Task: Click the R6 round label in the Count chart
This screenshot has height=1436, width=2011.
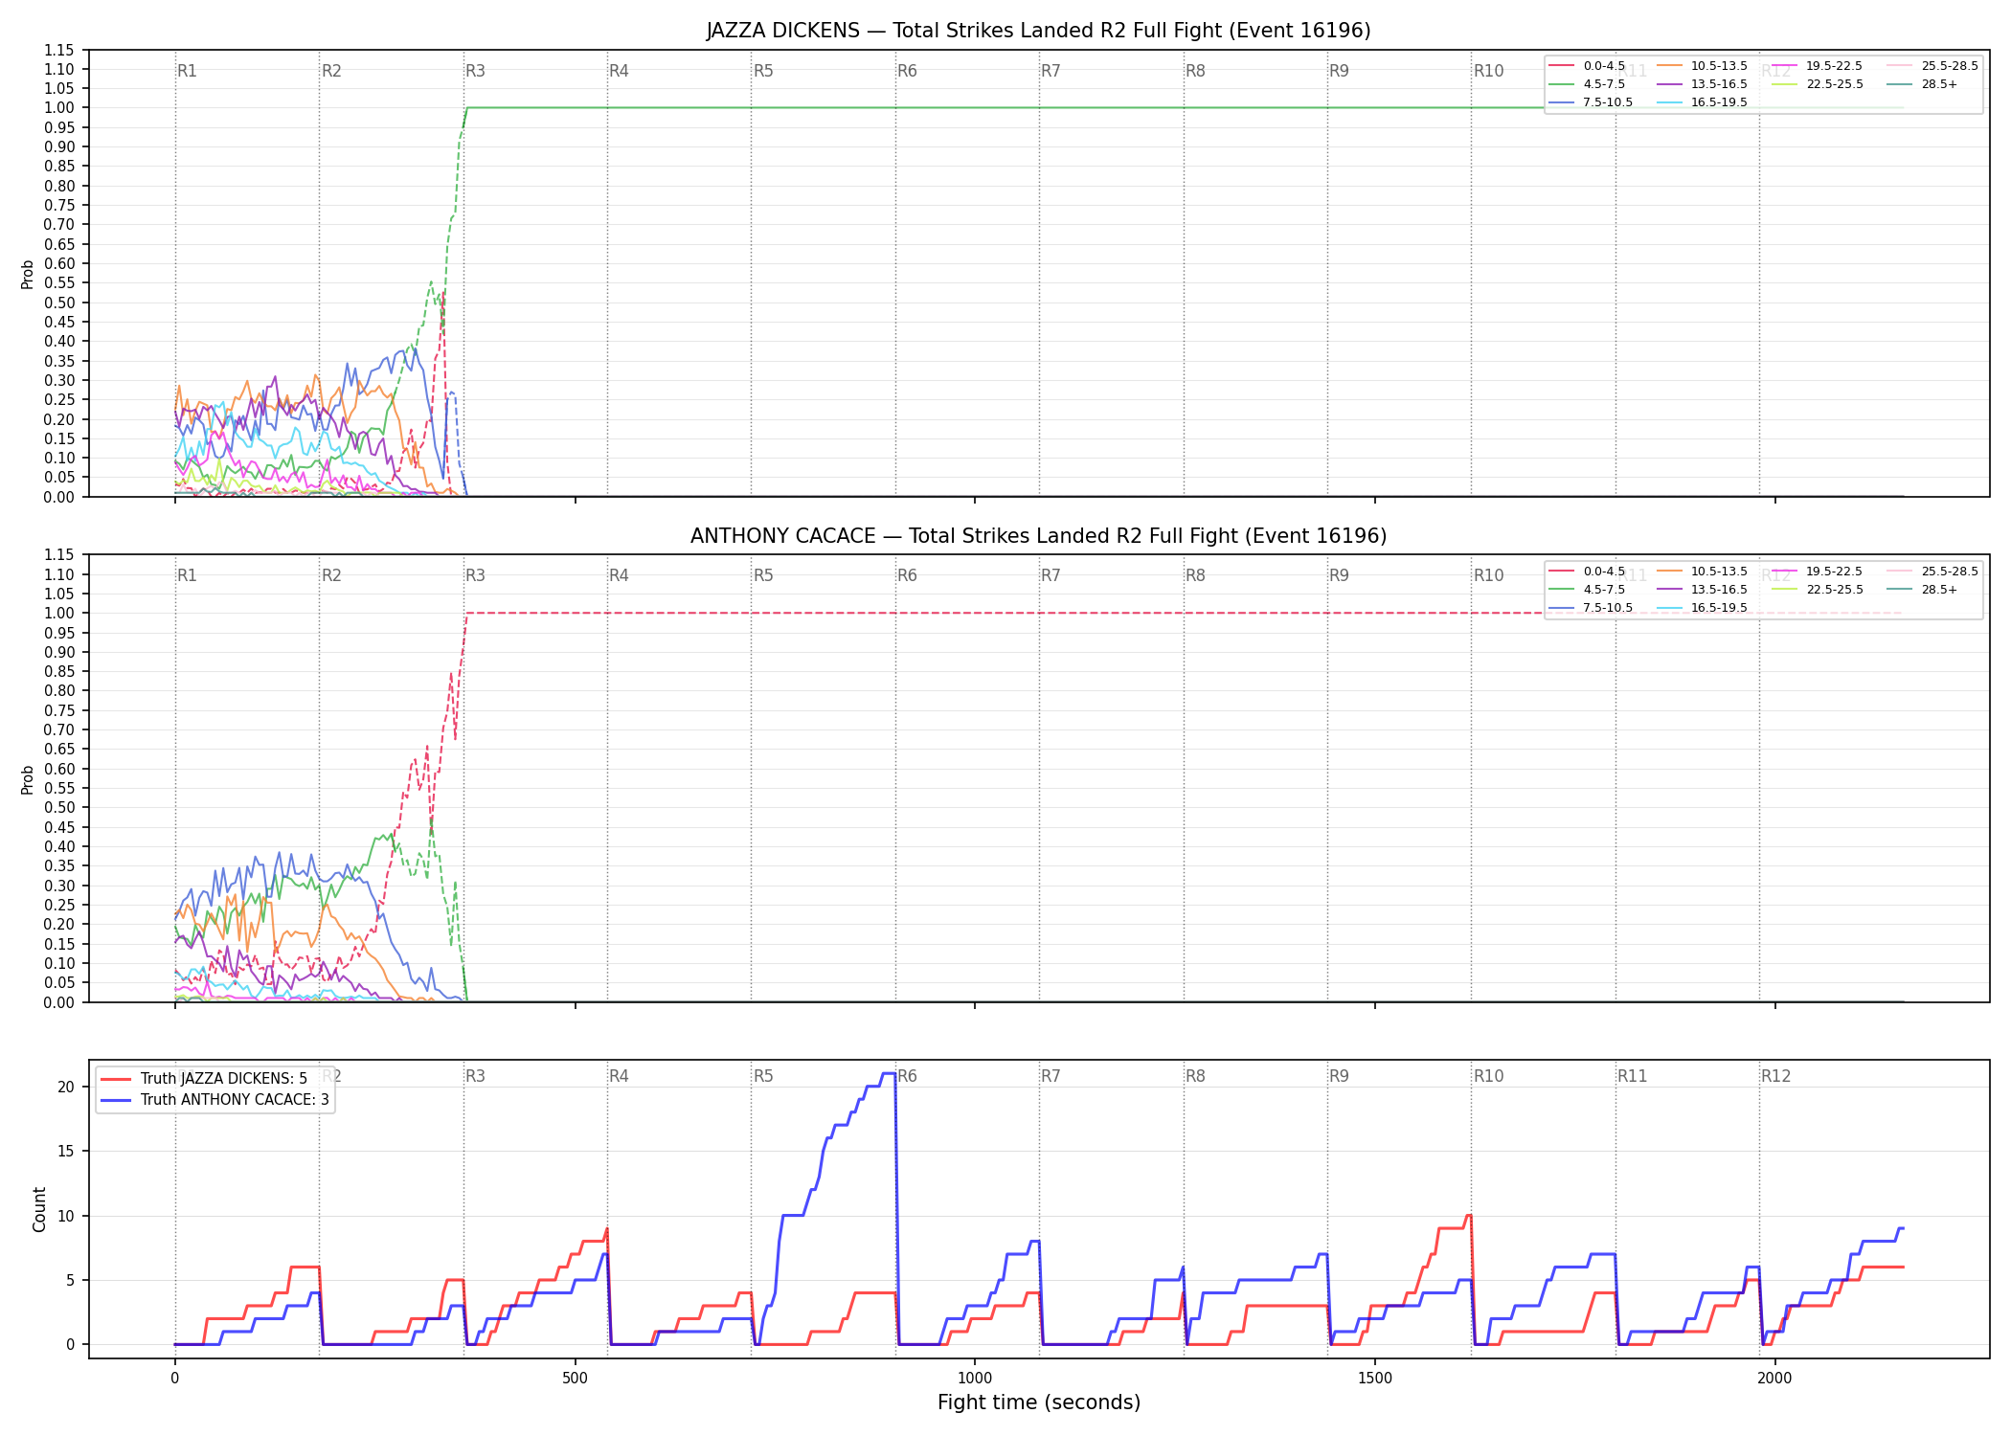Action: (907, 1076)
